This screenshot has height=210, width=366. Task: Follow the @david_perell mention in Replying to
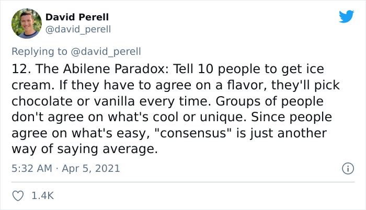click(106, 52)
